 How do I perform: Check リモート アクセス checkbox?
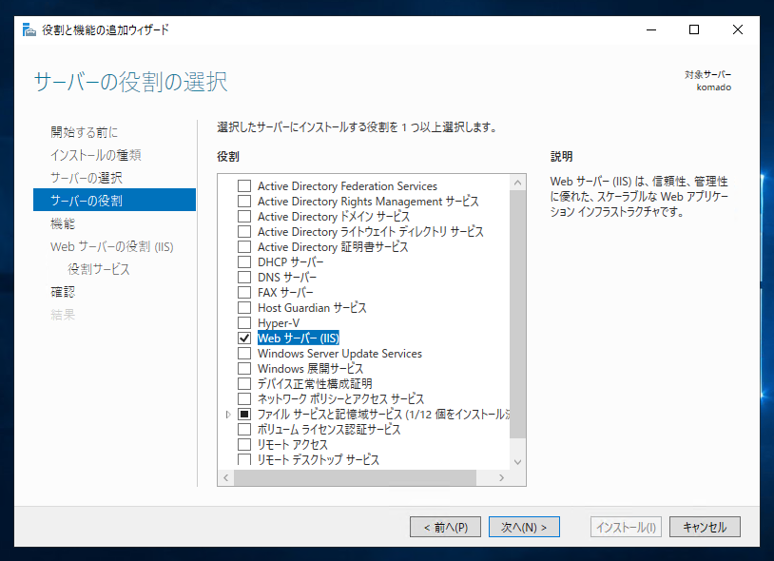click(x=244, y=445)
